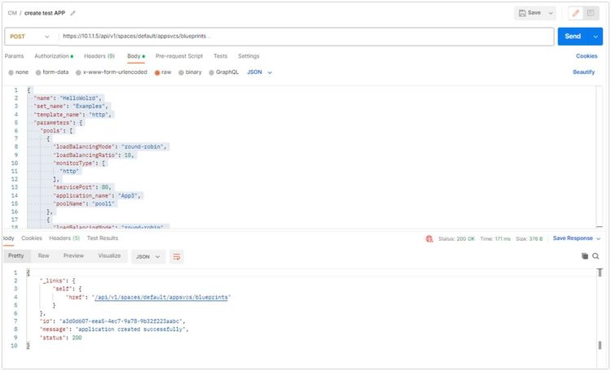Switch to the Authorization tab
Screen dimensions: 611x371
[x=54, y=56]
